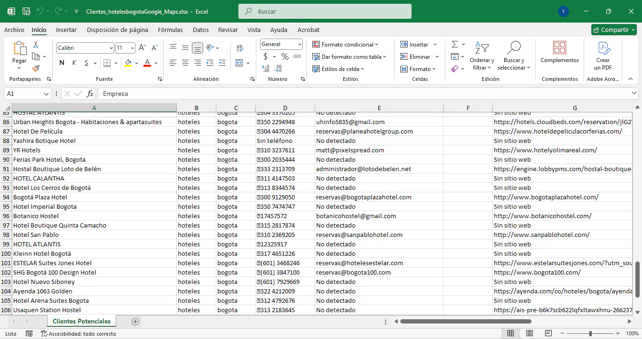Open the Insert Function fx dialog

tap(90, 94)
